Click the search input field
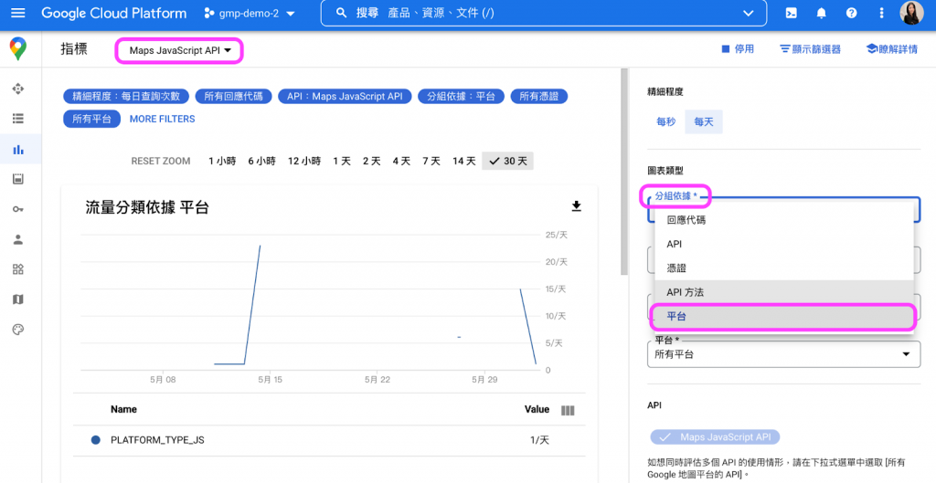 [x=543, y=13]
